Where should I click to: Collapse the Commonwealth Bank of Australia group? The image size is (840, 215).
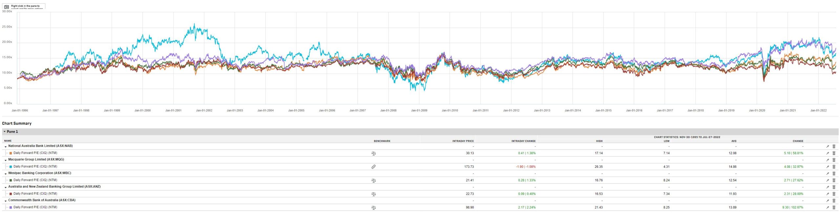(6, 201)
